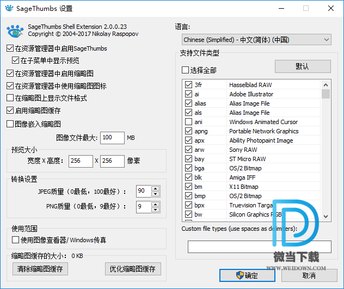This screenshot has width=344, height=289.
Task: Uncheck the blk Amiga IFF checkbox
Action: point(188,177)
